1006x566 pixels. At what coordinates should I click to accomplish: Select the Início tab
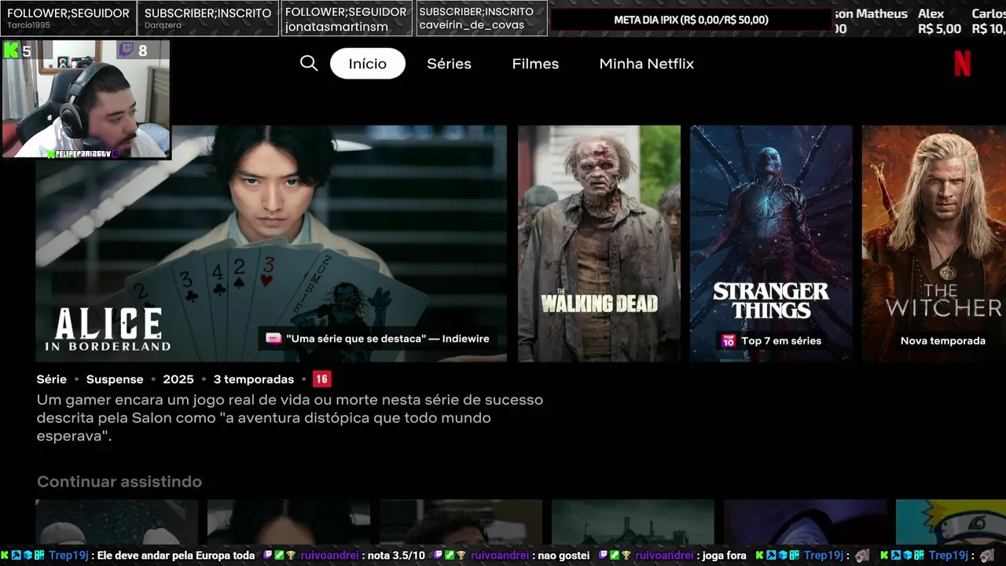coord(368,64)
